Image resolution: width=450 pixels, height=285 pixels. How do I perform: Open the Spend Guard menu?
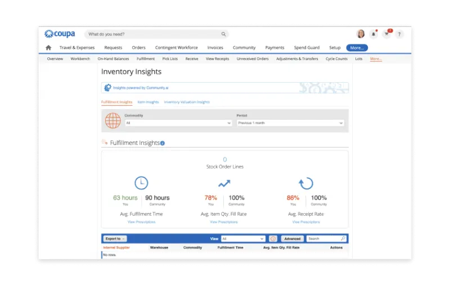307,48
